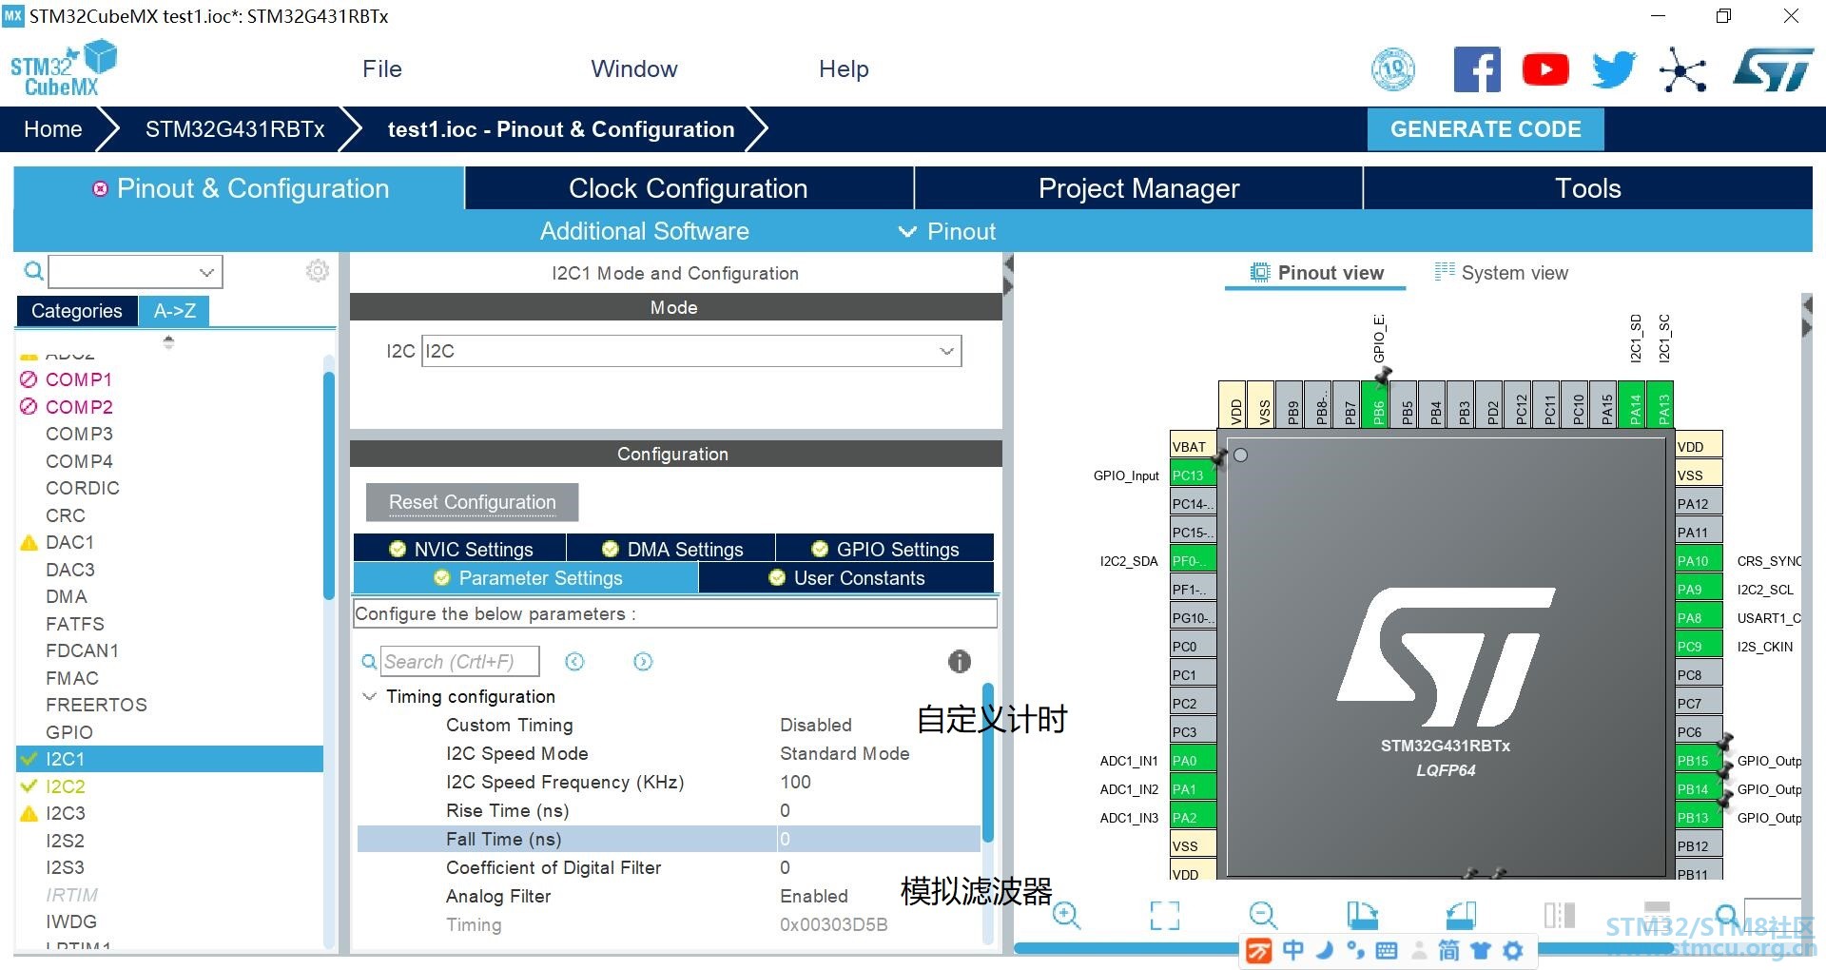Open the Twitter icon

(1614, 69)
